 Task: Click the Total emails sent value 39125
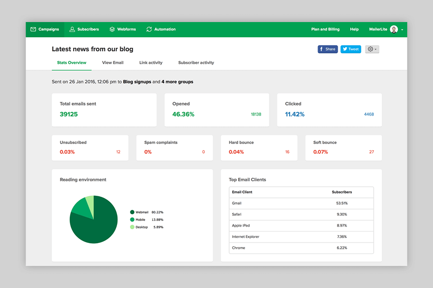(x=69, y=114)
